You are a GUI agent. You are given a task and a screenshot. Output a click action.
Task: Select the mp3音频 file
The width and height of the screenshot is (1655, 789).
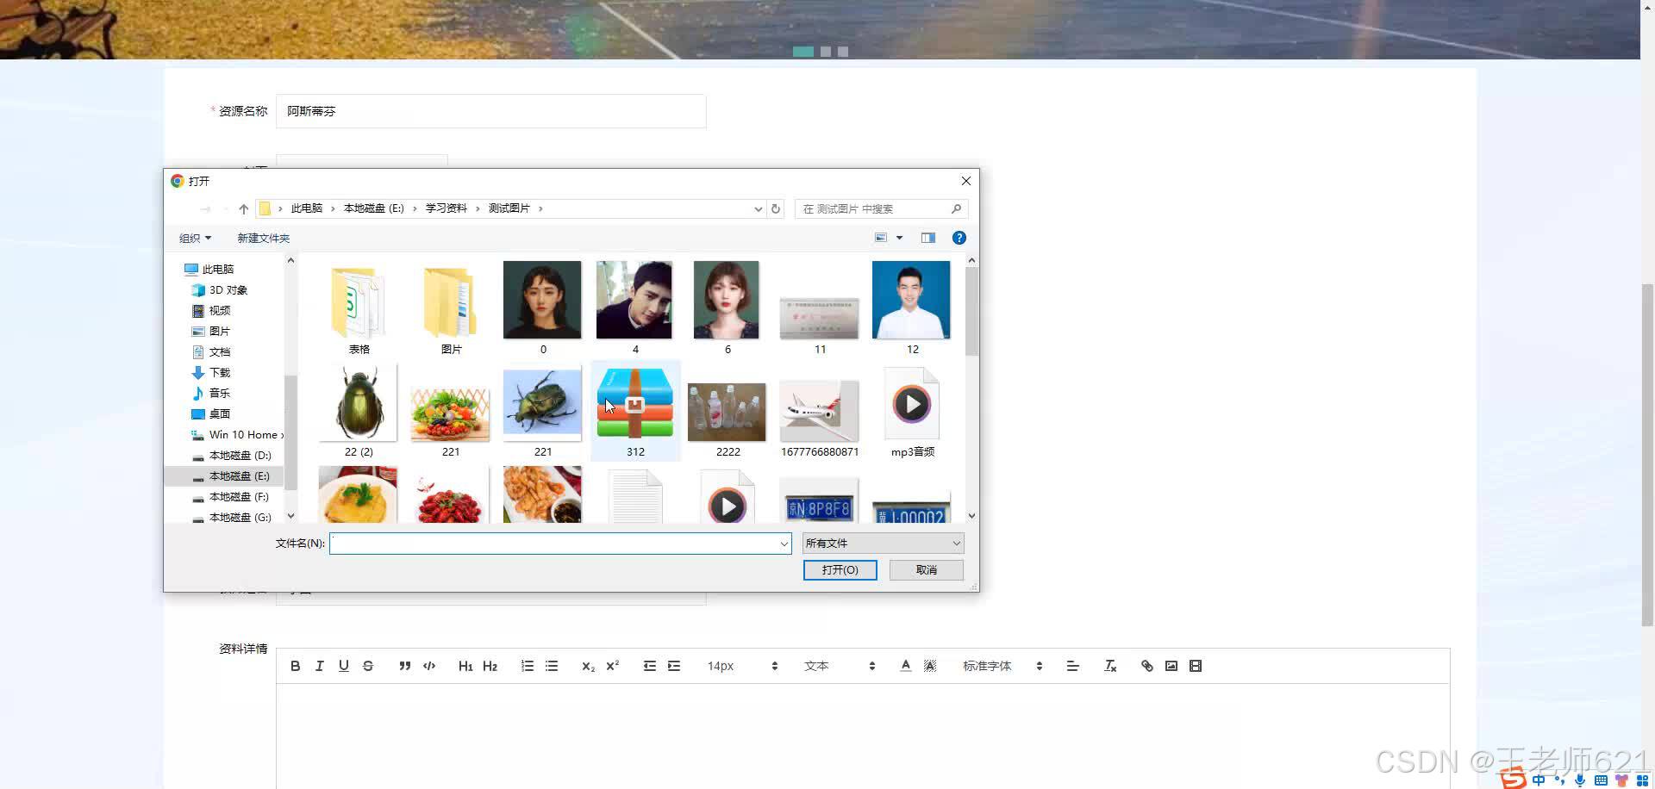pyautogui.click(x=912, y=412)
